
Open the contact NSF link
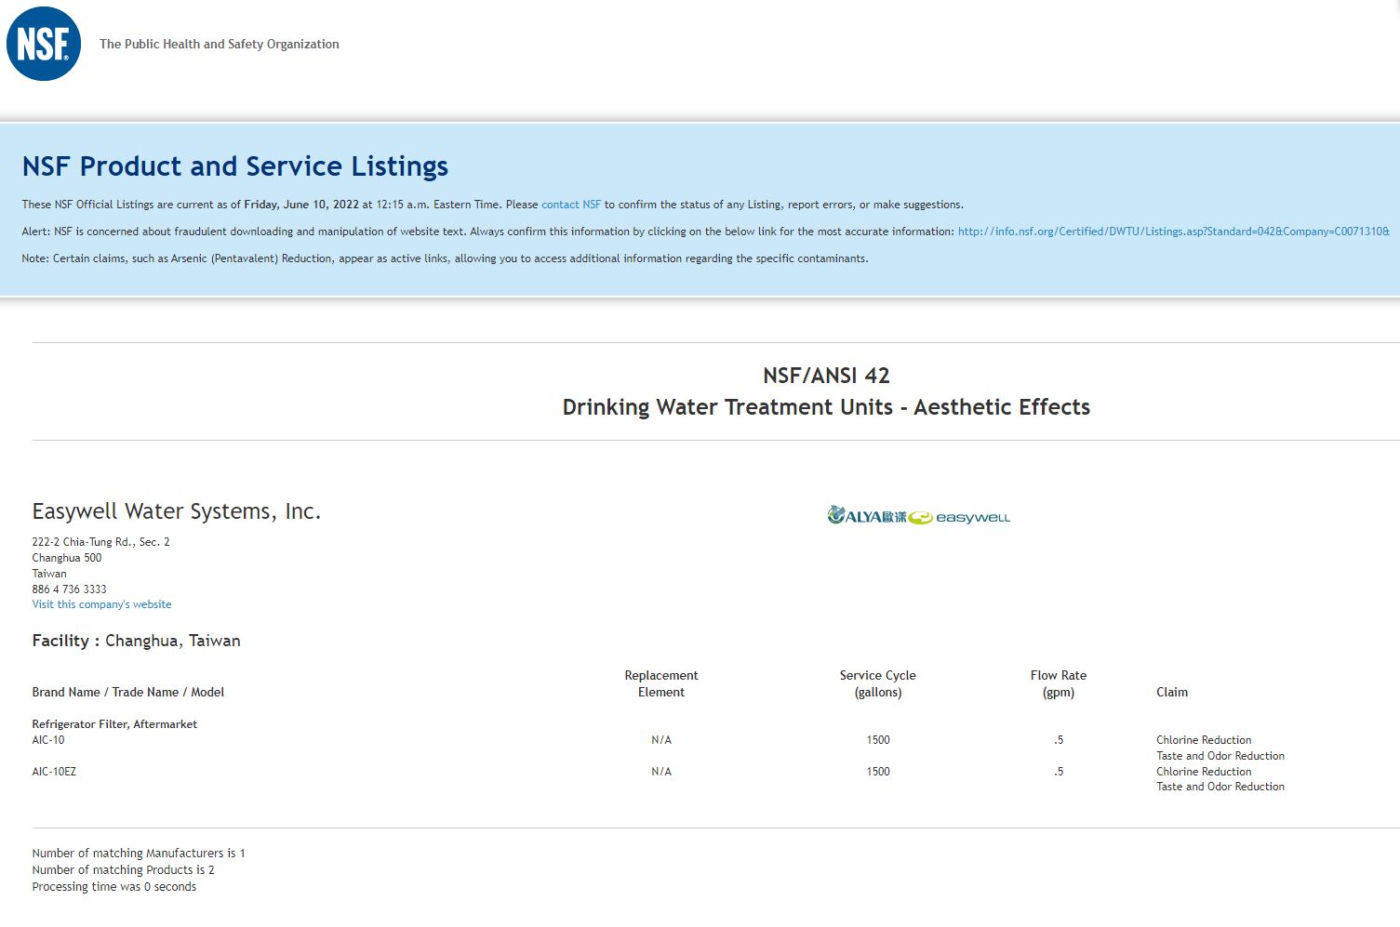click(571, 205)
